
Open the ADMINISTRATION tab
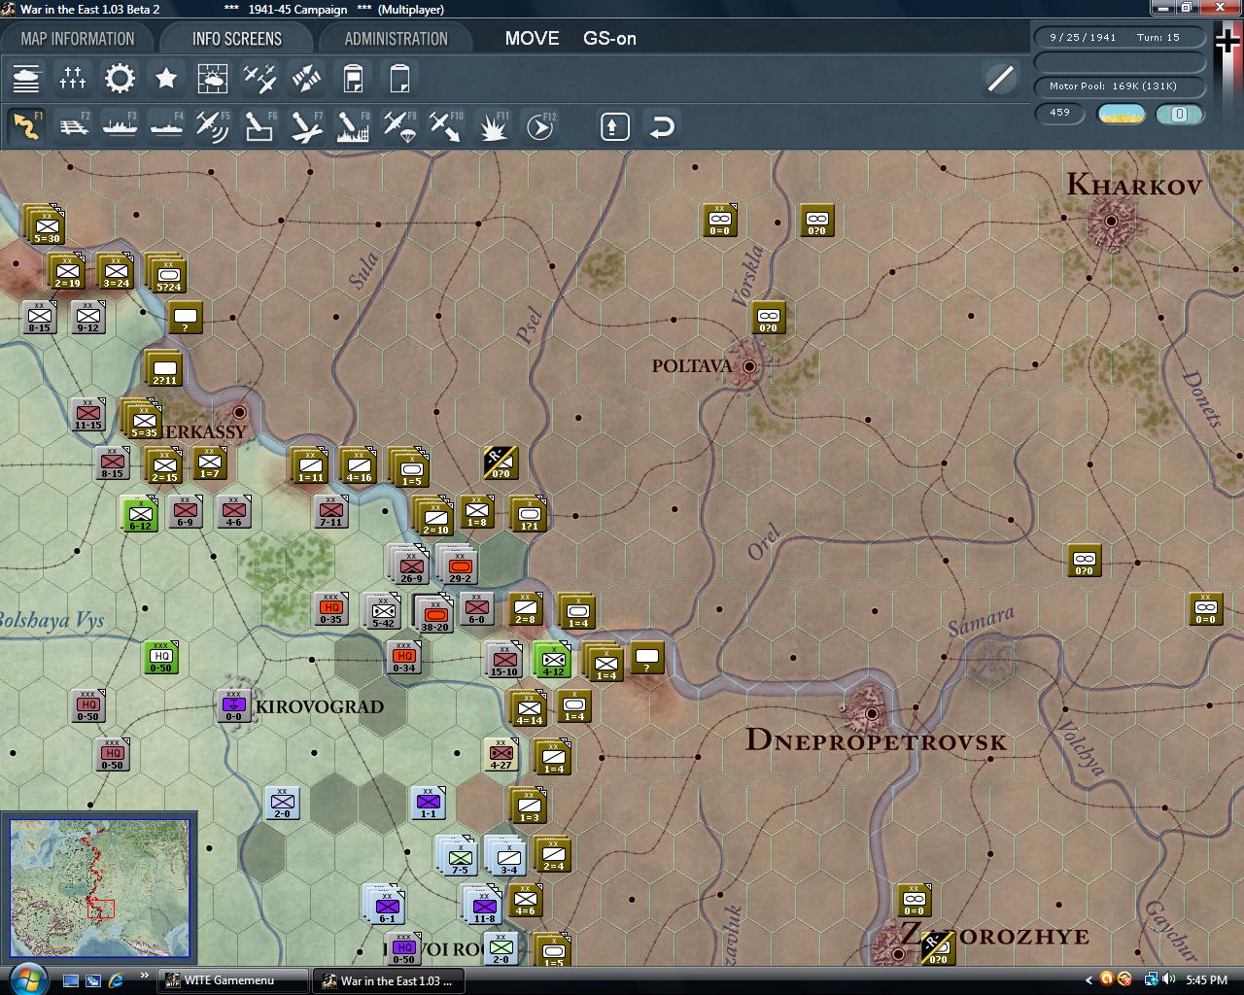(397, 39)
